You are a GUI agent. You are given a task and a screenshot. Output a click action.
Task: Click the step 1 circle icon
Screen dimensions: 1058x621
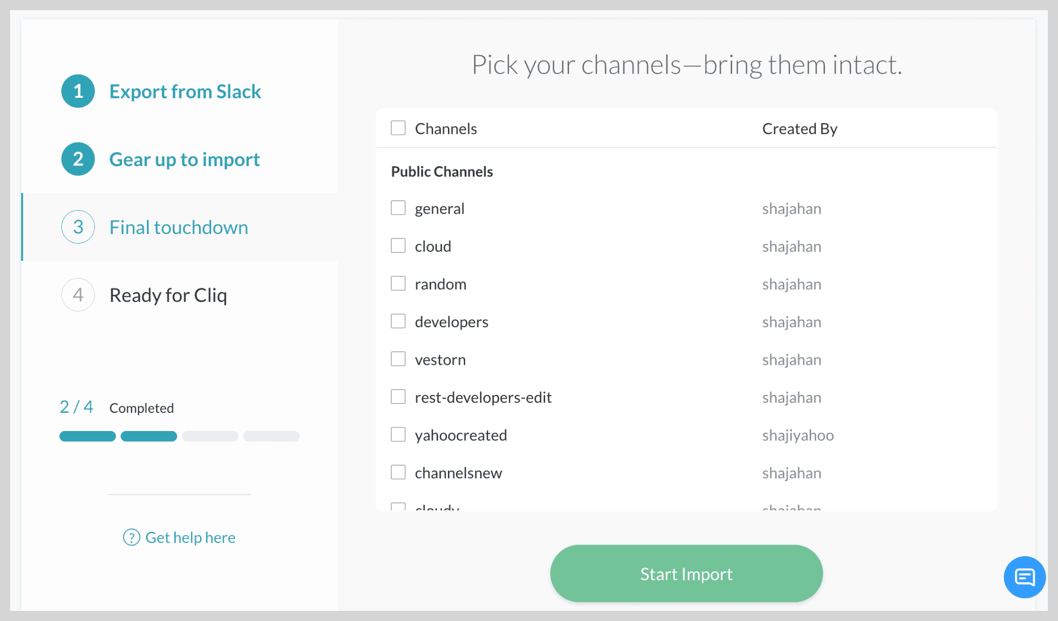click(78, 91)
